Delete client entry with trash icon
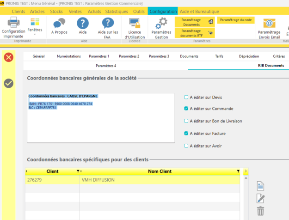 coord(260,211)
